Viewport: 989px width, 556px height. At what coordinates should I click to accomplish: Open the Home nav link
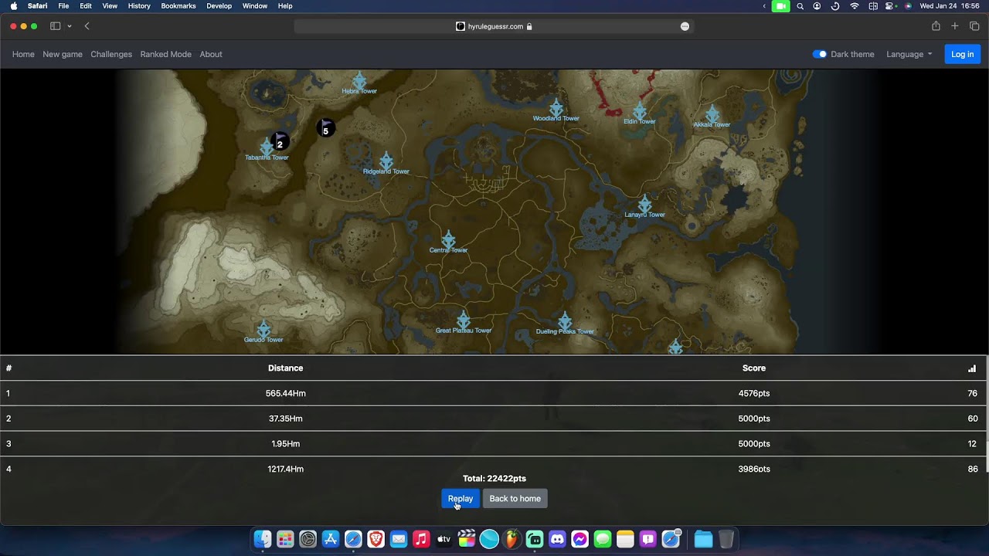pos(23,54)
